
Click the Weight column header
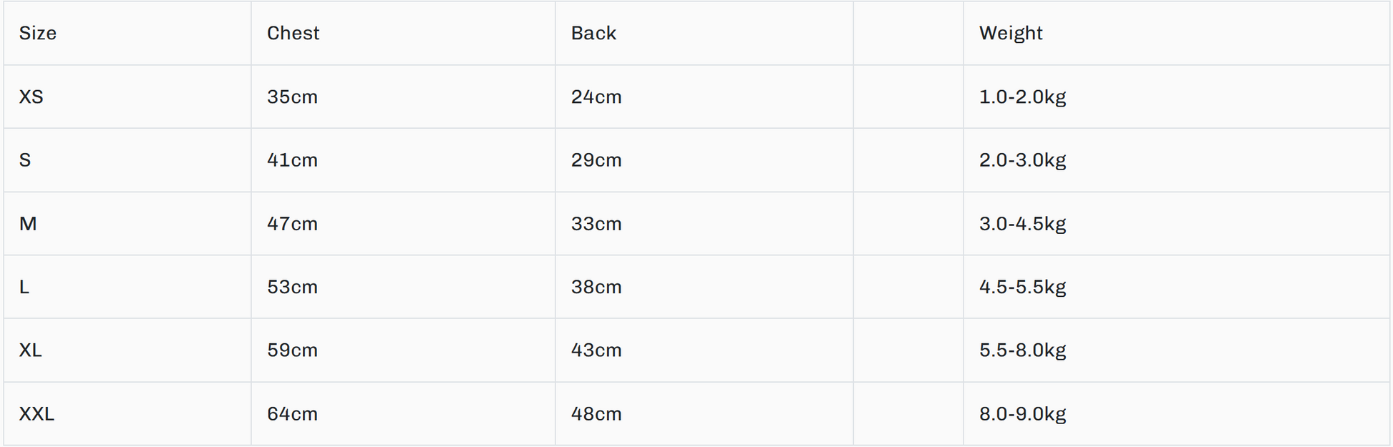1010,34
